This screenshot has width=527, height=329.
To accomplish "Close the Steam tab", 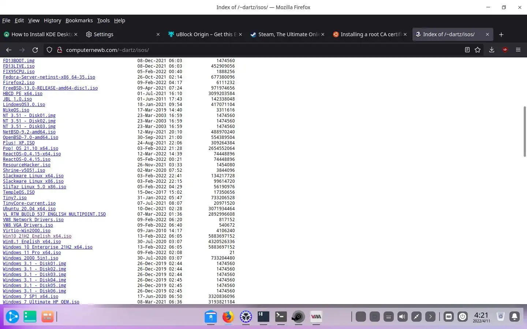I will (x=323, y=34).
